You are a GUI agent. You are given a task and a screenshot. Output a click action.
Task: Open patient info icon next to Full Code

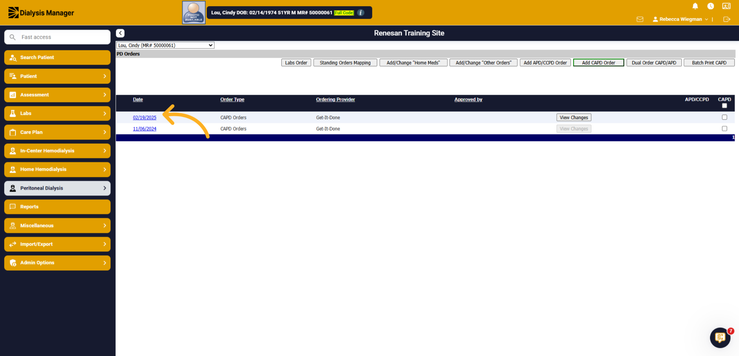[361, 13]
